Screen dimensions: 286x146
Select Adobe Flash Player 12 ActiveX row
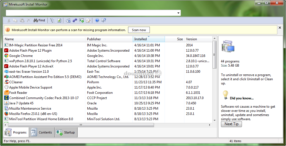(108, 66)
